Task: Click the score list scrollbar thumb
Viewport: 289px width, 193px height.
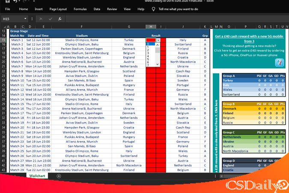Action: (158, 50)
